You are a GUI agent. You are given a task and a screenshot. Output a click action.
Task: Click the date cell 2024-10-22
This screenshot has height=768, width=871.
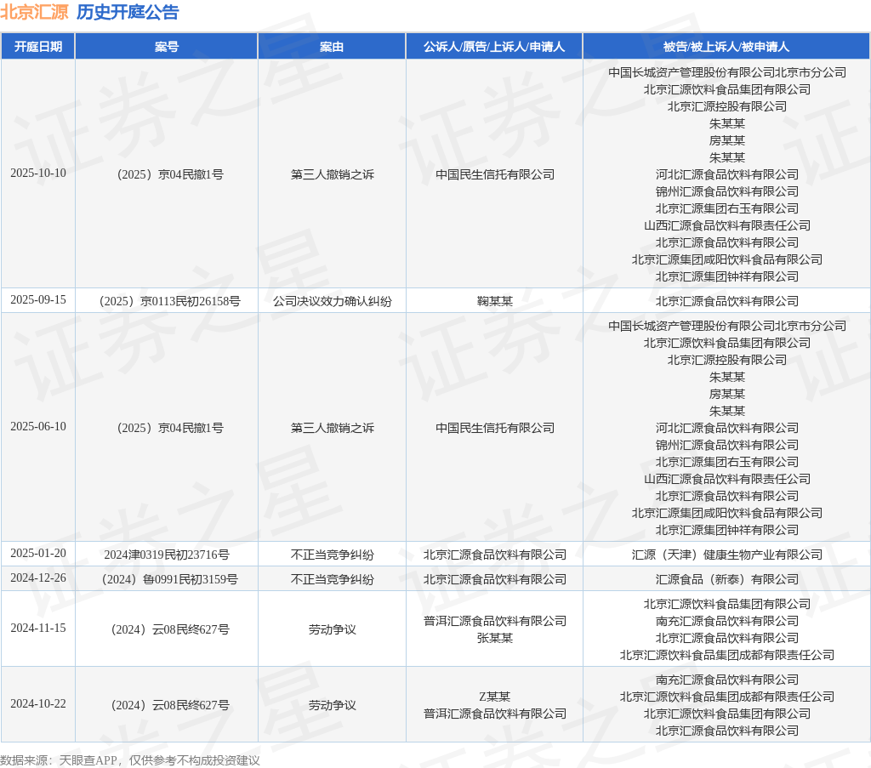pos(37,703)
